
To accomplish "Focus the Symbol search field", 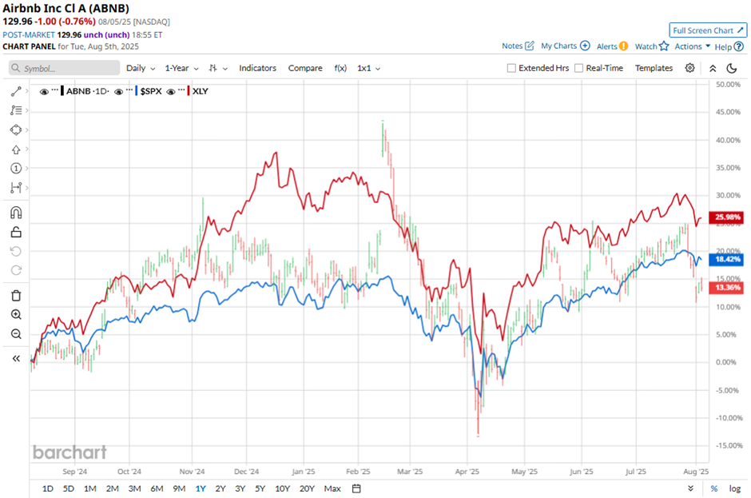I will click(x=64, y=68).
